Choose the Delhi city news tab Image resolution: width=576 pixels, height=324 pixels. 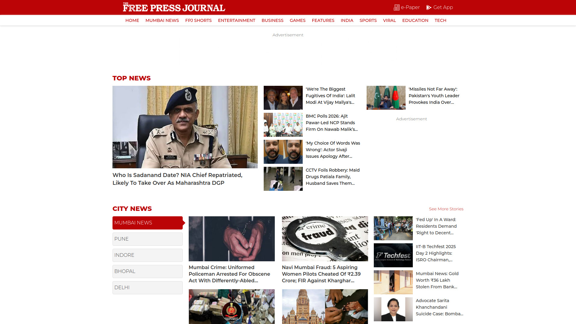click(147, 288)
